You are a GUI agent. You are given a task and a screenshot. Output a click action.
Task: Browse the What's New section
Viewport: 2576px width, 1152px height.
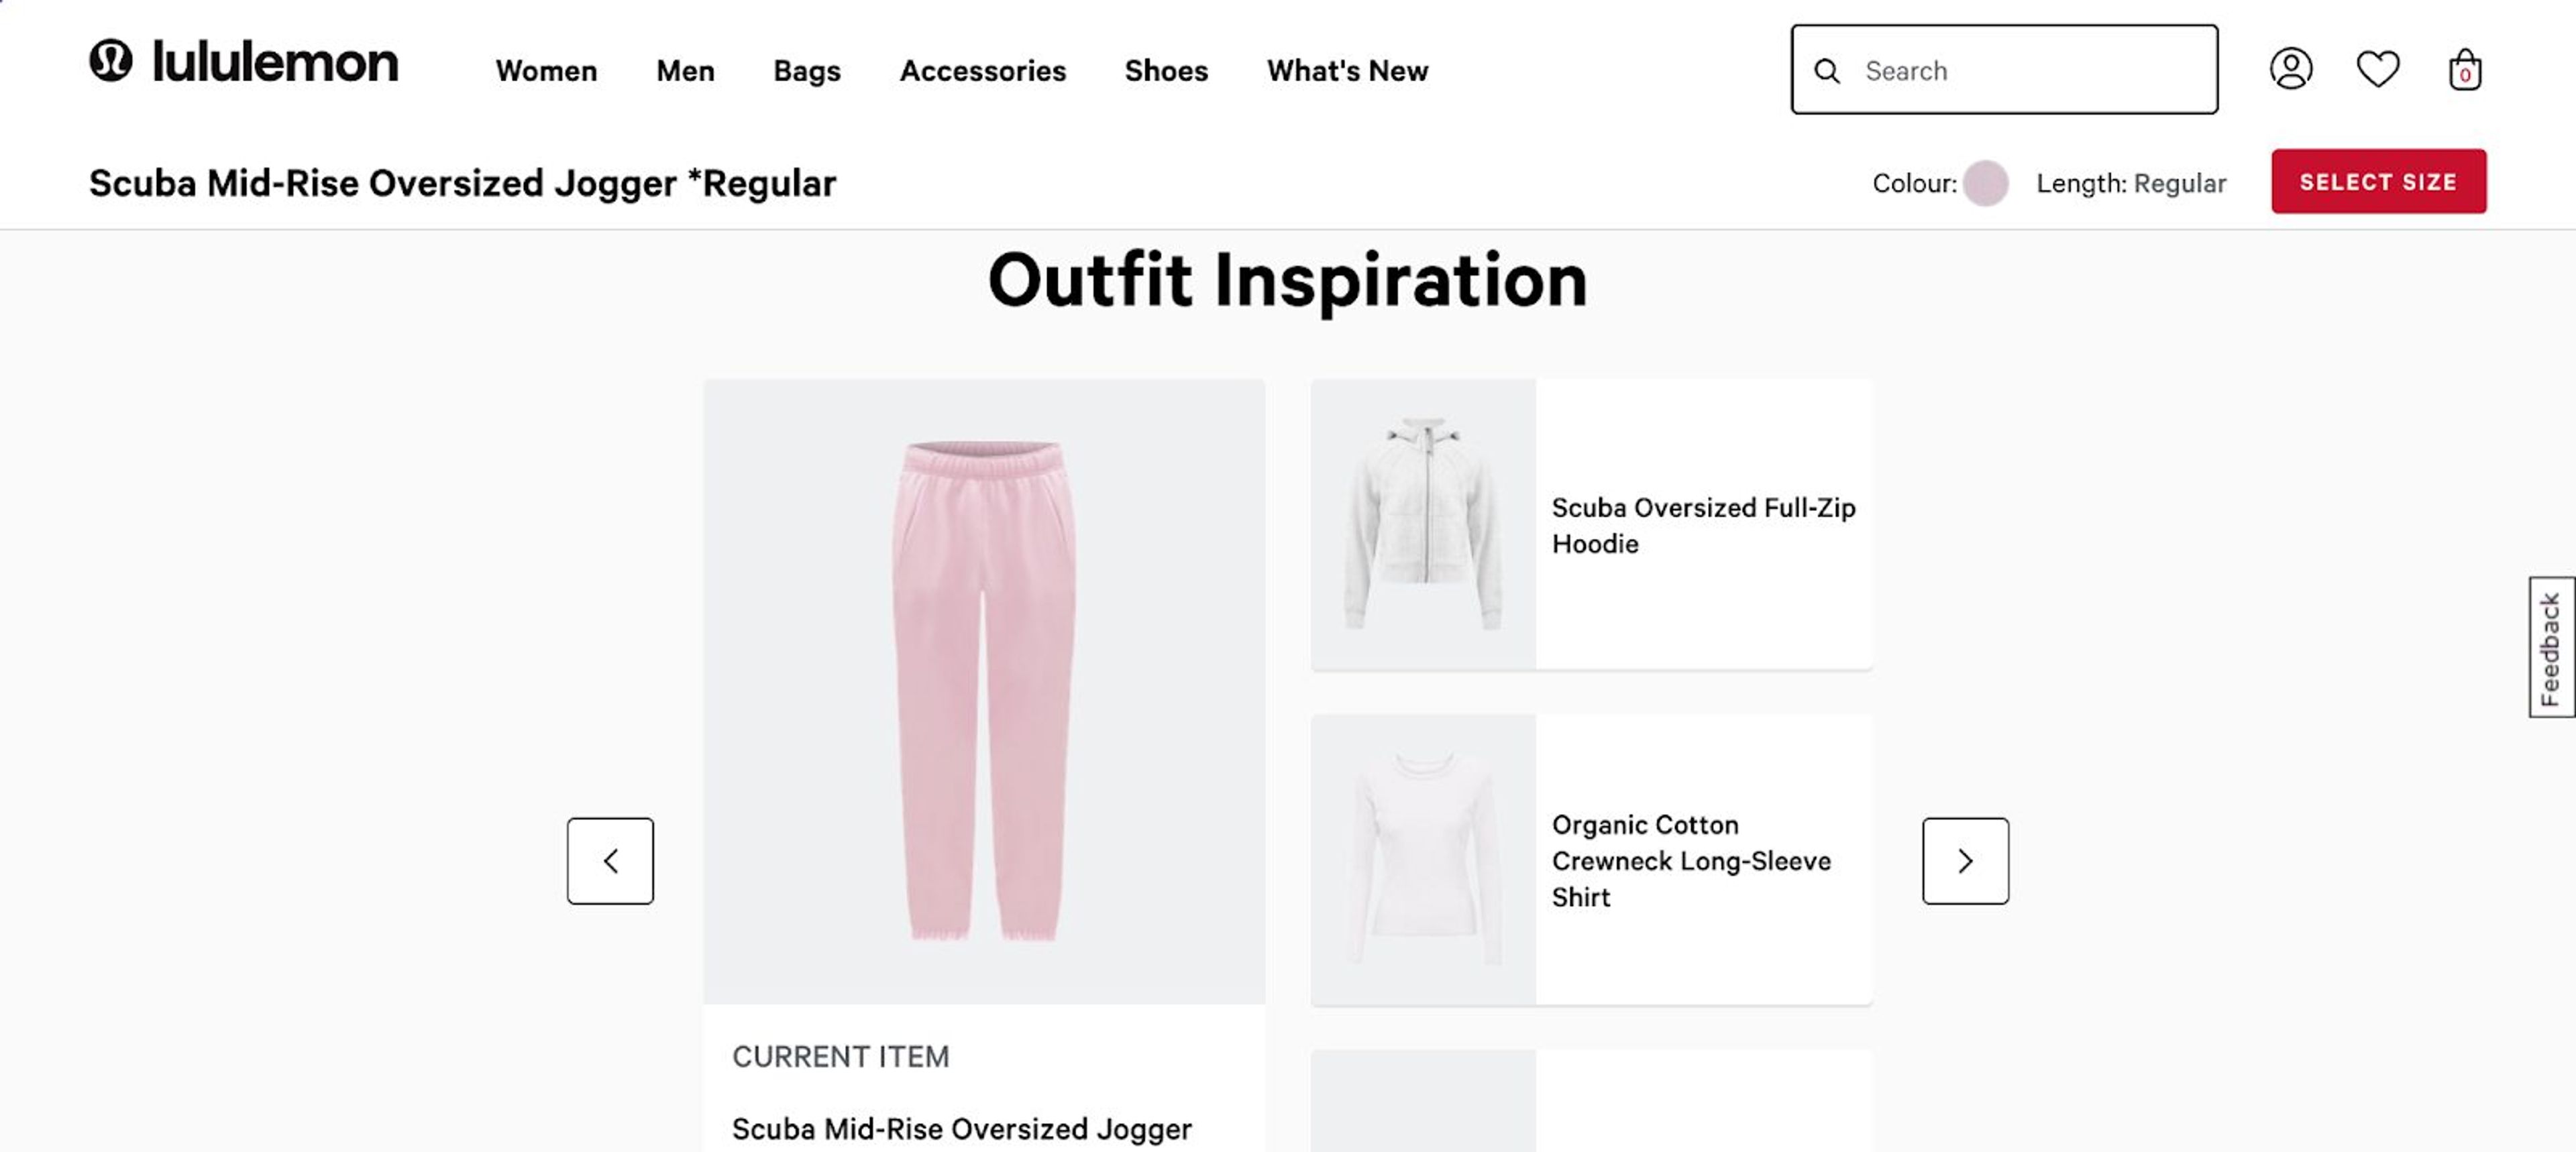point(1346,71)
